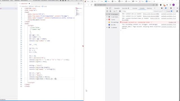Open the DevTools customize kebab menu
The width and height of the screenshot is (180, 101).
click(174, 8)
